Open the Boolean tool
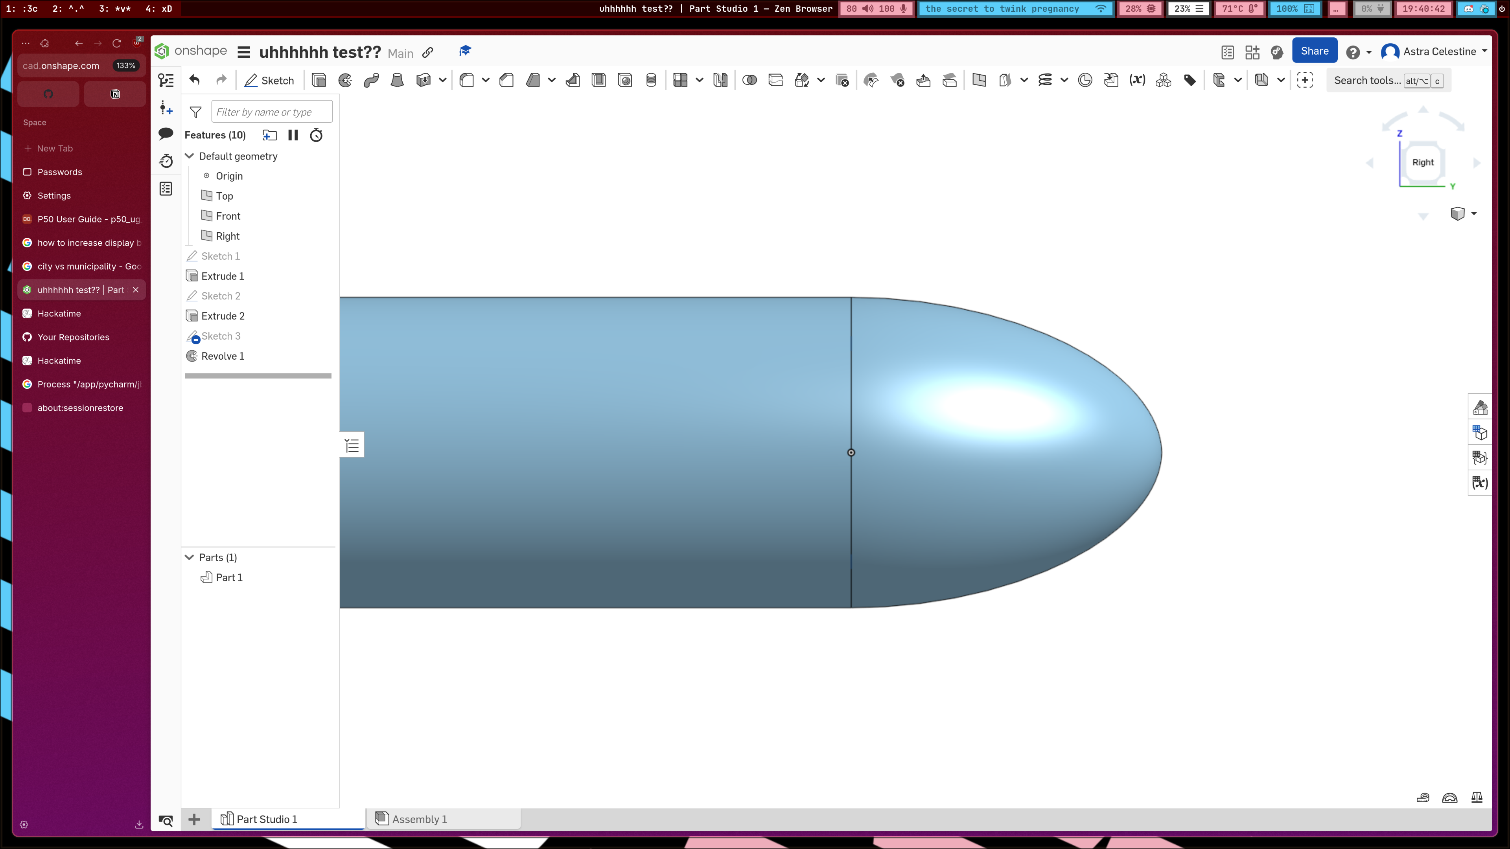 point(749,80)
